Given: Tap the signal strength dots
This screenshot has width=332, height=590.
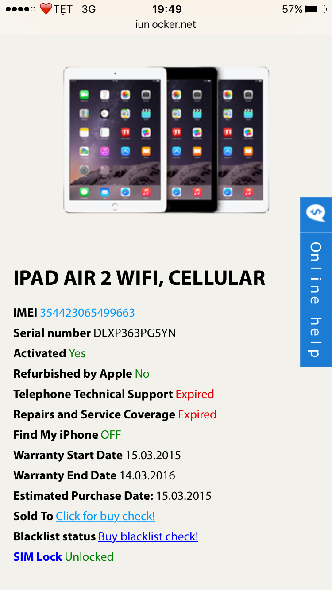Looking at the screenshot, I should click(20, 9).
